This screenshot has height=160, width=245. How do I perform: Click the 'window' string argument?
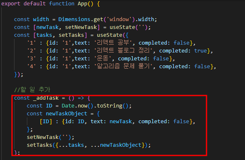[119, 19]
